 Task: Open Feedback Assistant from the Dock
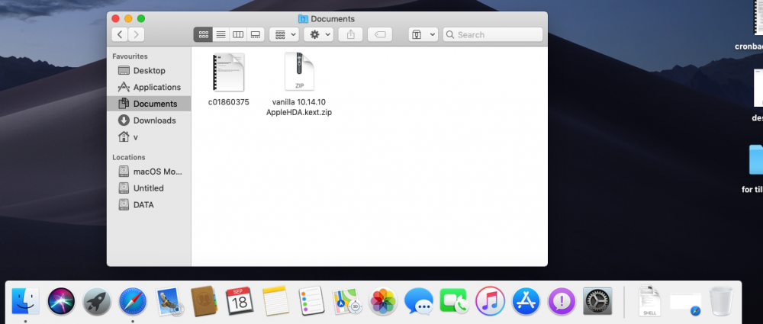point(562,301)
